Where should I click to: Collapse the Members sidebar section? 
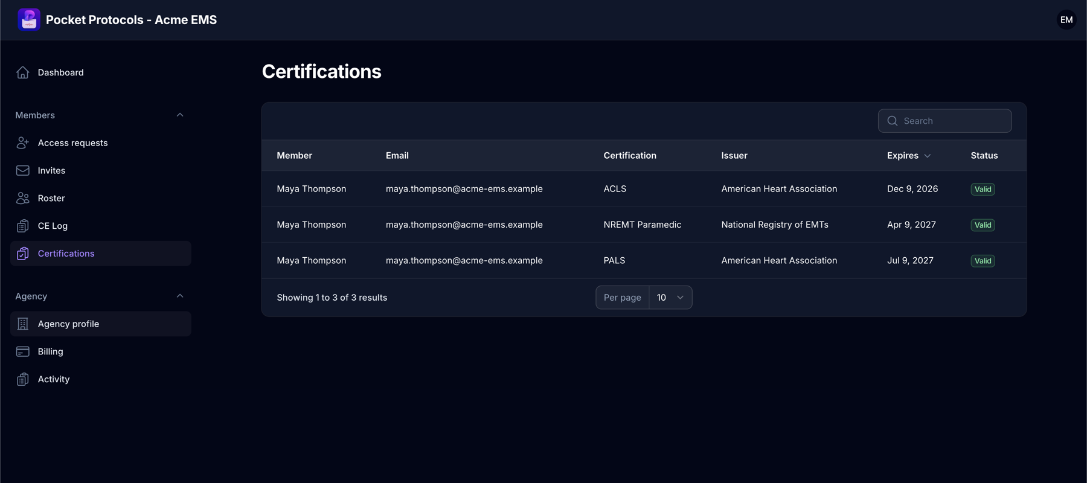(x=180, y=115)
